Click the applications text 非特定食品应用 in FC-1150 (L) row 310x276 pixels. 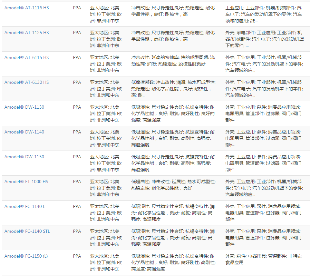[264, 259]
